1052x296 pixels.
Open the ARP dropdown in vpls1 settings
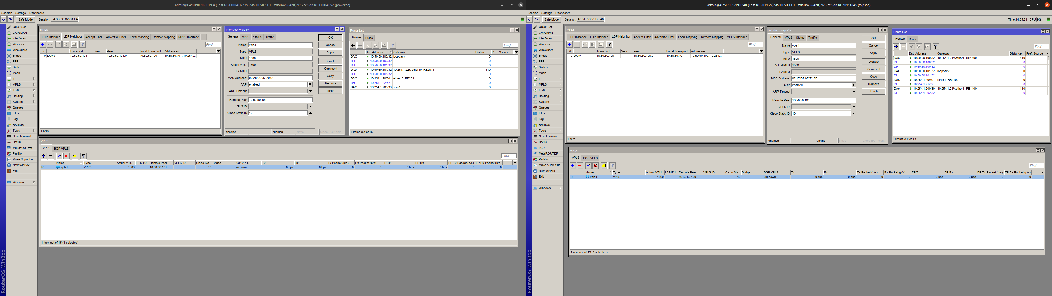[311, 84]
